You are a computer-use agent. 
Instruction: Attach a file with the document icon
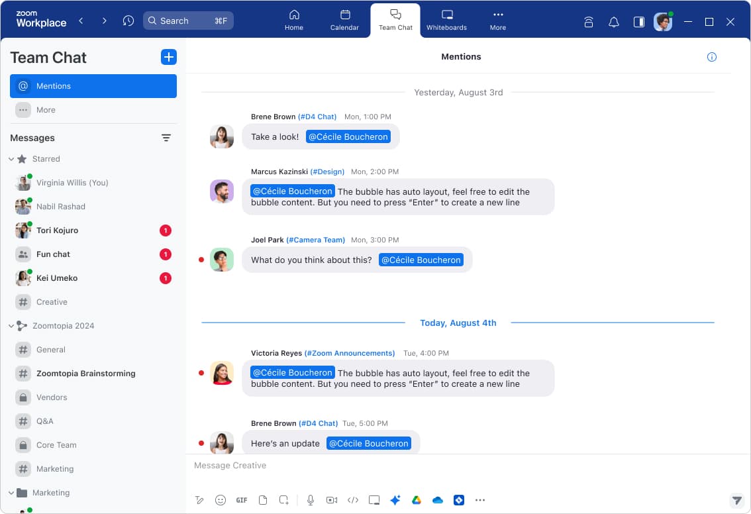coord(262,500)
